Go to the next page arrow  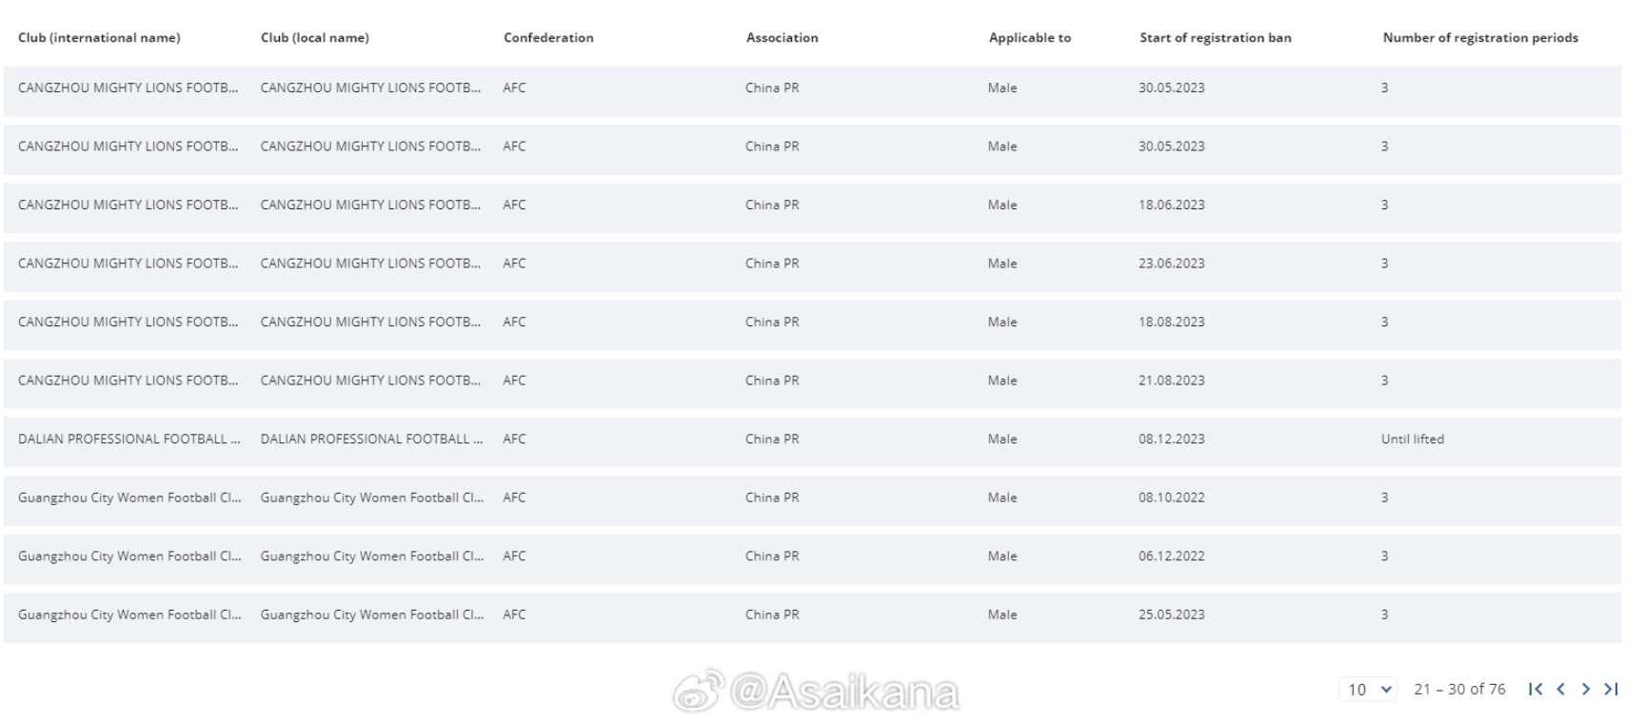1585,689
